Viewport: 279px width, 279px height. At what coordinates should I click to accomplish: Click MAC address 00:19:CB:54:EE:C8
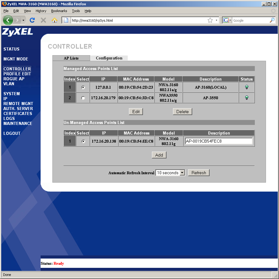point(136,141)
